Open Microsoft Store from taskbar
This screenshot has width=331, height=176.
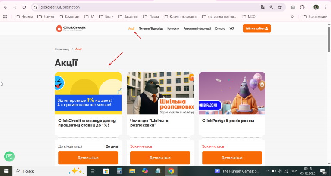click(x=106, y=171)
